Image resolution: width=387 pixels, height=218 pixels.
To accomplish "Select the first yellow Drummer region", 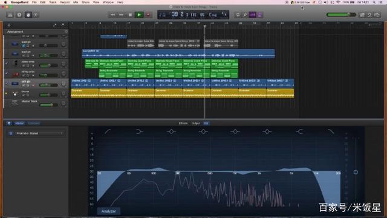I will [85, 93].
